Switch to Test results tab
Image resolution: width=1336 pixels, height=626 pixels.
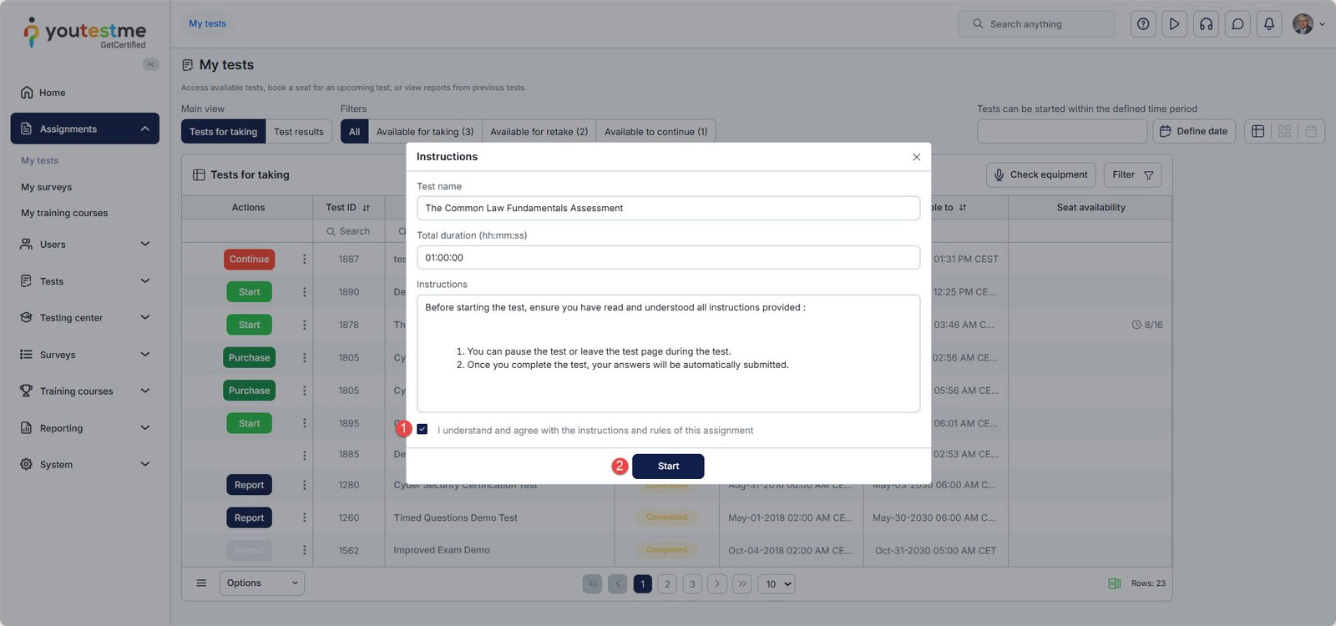(298, 132)
